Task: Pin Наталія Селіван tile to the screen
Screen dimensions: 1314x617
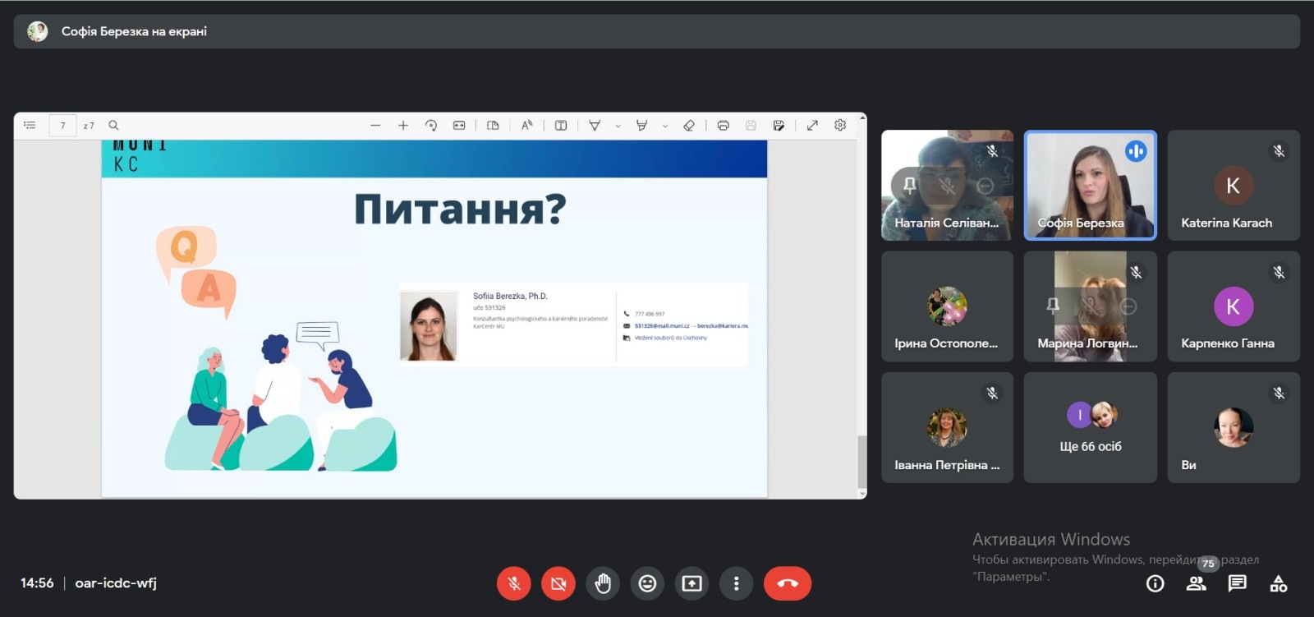Action: pos(910,186)
